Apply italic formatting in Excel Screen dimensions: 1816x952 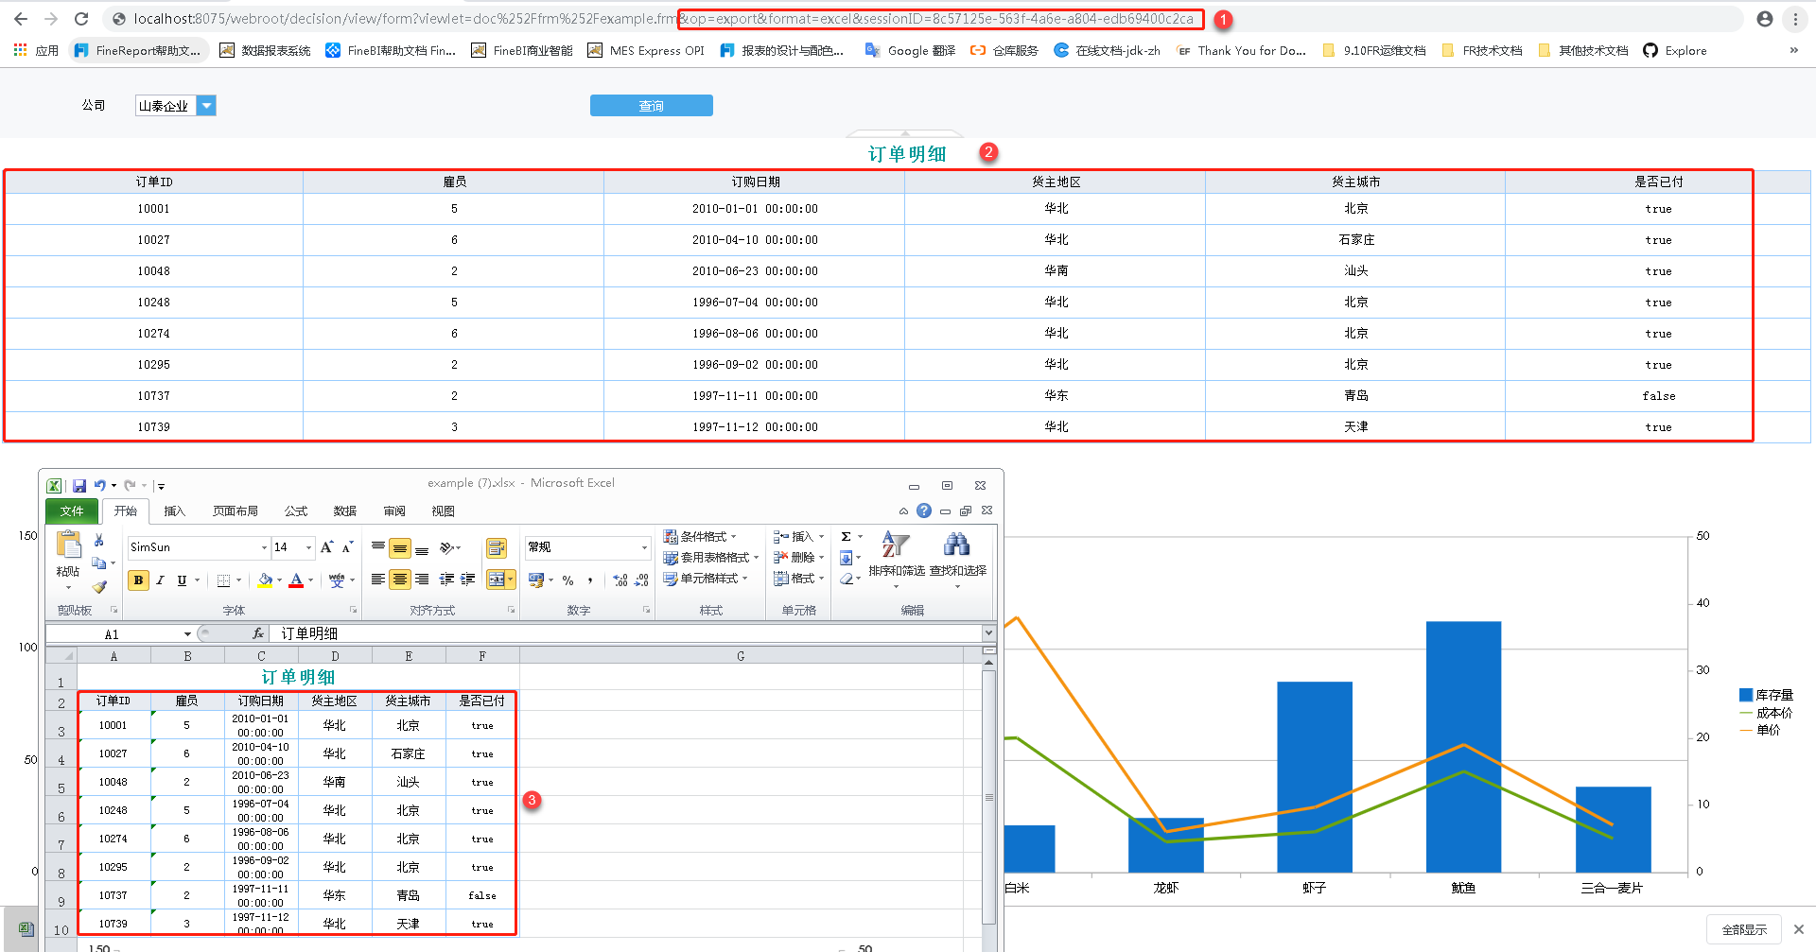160,580
